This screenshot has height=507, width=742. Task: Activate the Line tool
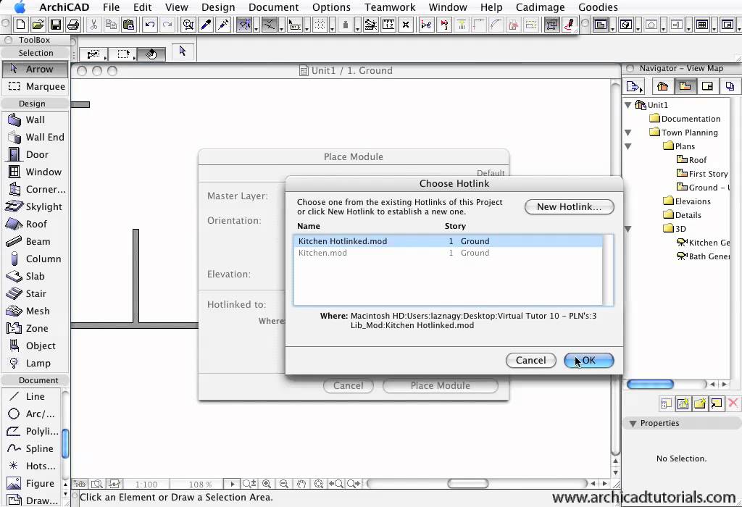[x=32, y=396]
